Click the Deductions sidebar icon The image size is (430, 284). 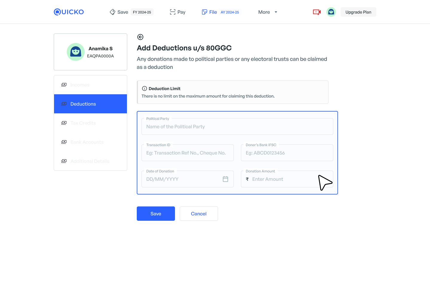click(x=64, y=104)
